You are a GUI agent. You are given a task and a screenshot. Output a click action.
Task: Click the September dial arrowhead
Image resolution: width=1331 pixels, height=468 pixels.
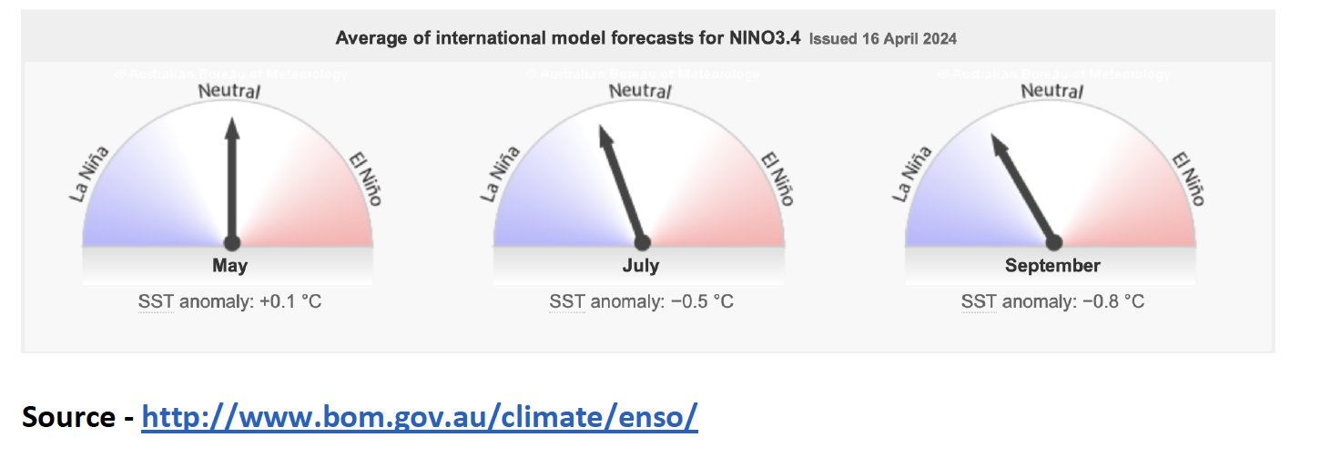[x=998, y=145]
